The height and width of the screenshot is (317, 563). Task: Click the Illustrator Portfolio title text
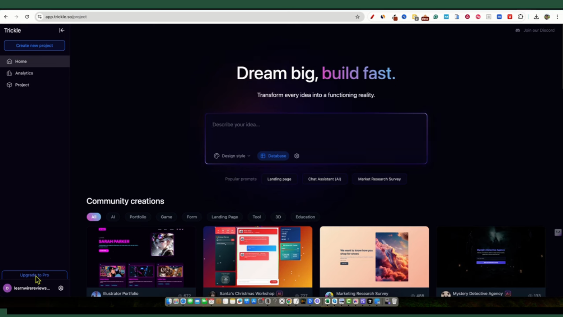click(x=121, y=293)
